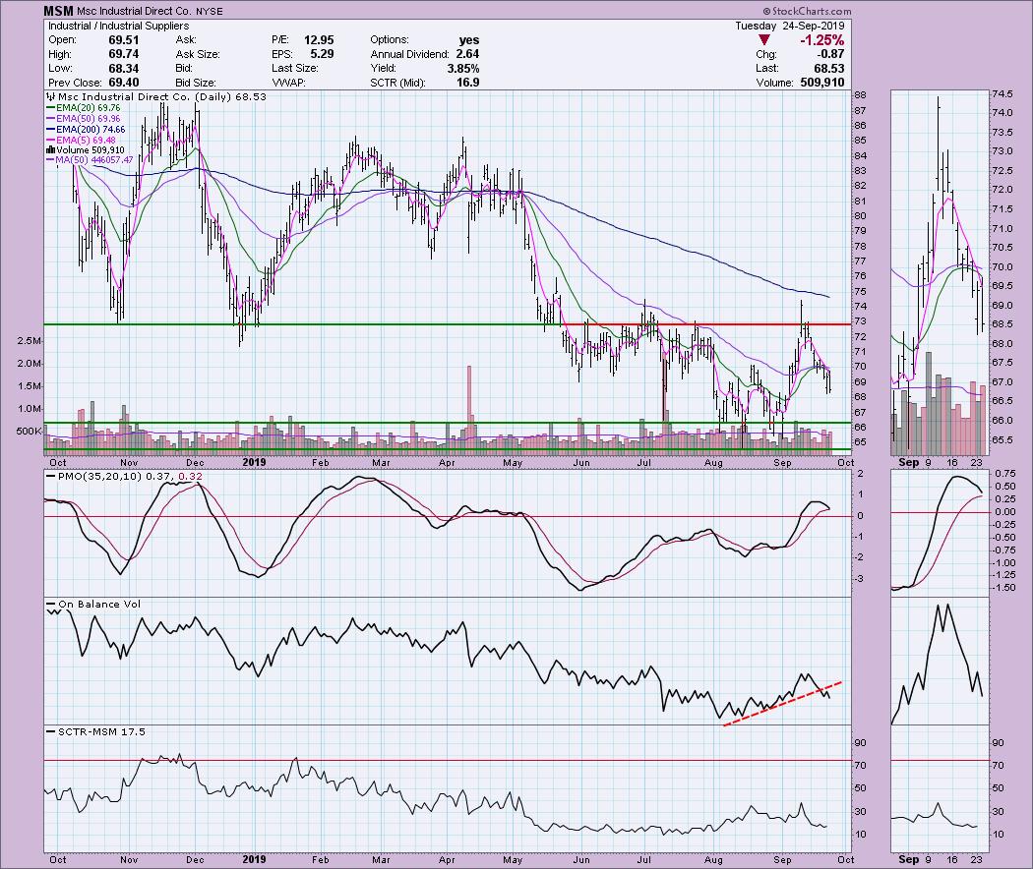Click the 2019 year marker on time axis
The width and height of the screenshot is (1033, 869).
point(254,462)
